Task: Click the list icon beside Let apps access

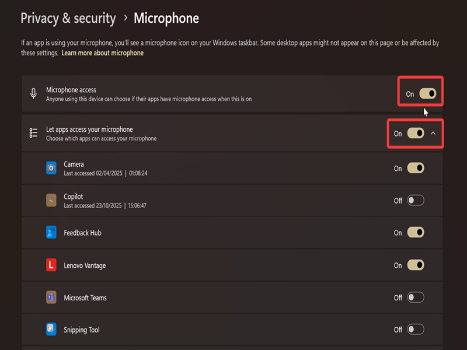Action: click(x=33, y=133)
